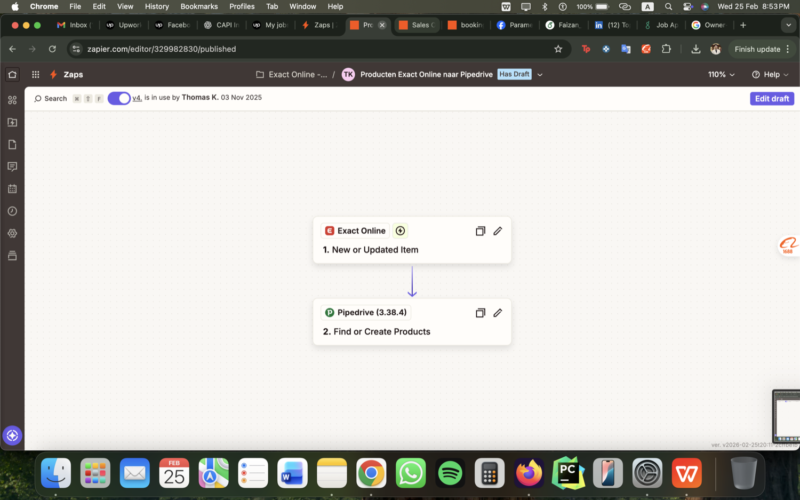Open the 110% zoom dropdown

coord(721,75)
